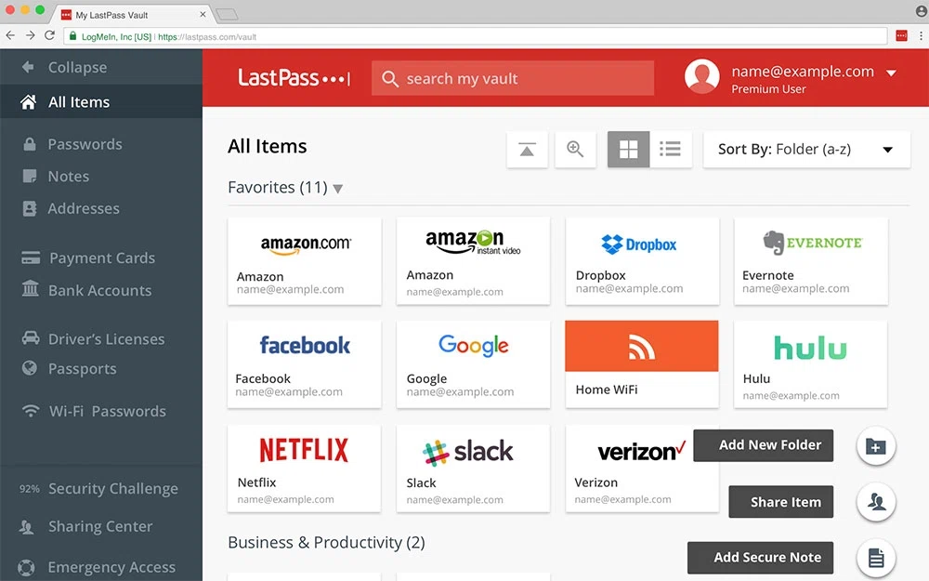
Task: Expand the Business & Productivity (2) folder
Action: point(326,543)
